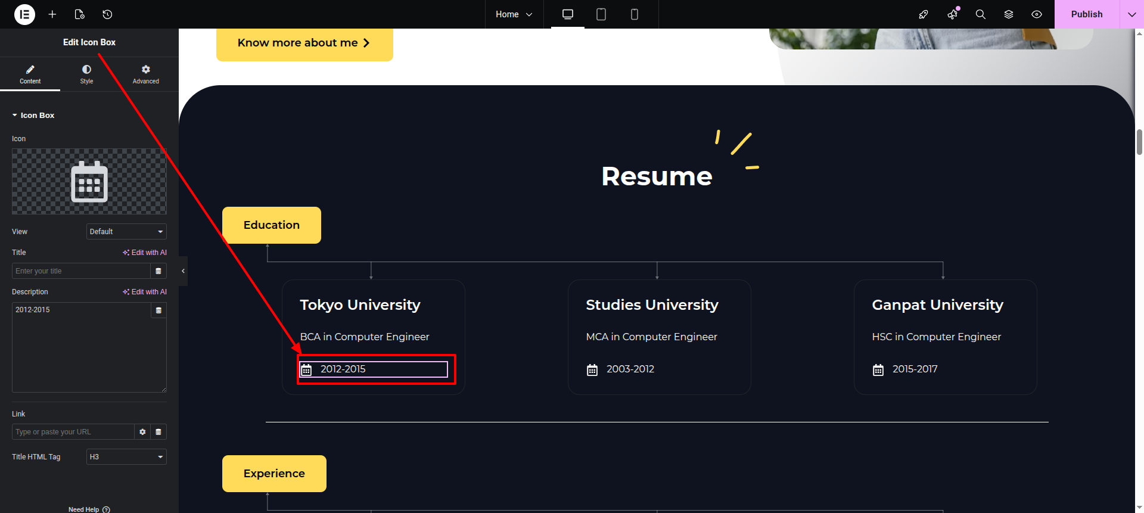Open the Elementor logo menu
The width and height of the screenshot is (1144, 513).
(24, 14)
